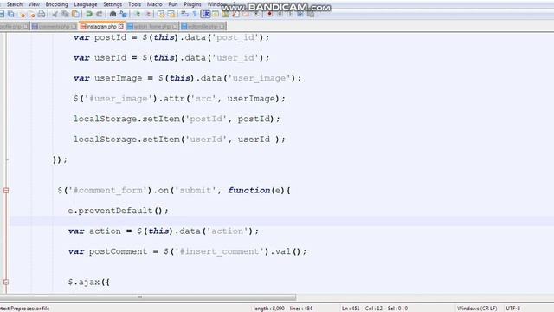Click the var postComment code line
Viewport: 554px width, 312px height.
[187, 251]
